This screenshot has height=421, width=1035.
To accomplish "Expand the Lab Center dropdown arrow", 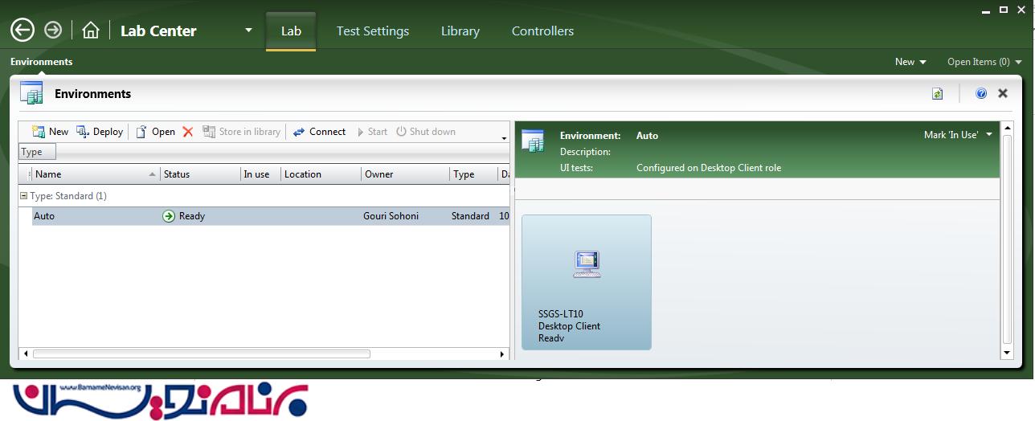I will click(x=248, y=31).
